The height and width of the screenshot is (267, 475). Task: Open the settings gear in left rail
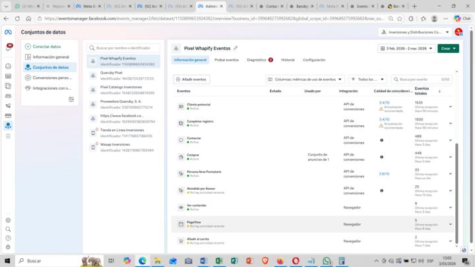8,220
